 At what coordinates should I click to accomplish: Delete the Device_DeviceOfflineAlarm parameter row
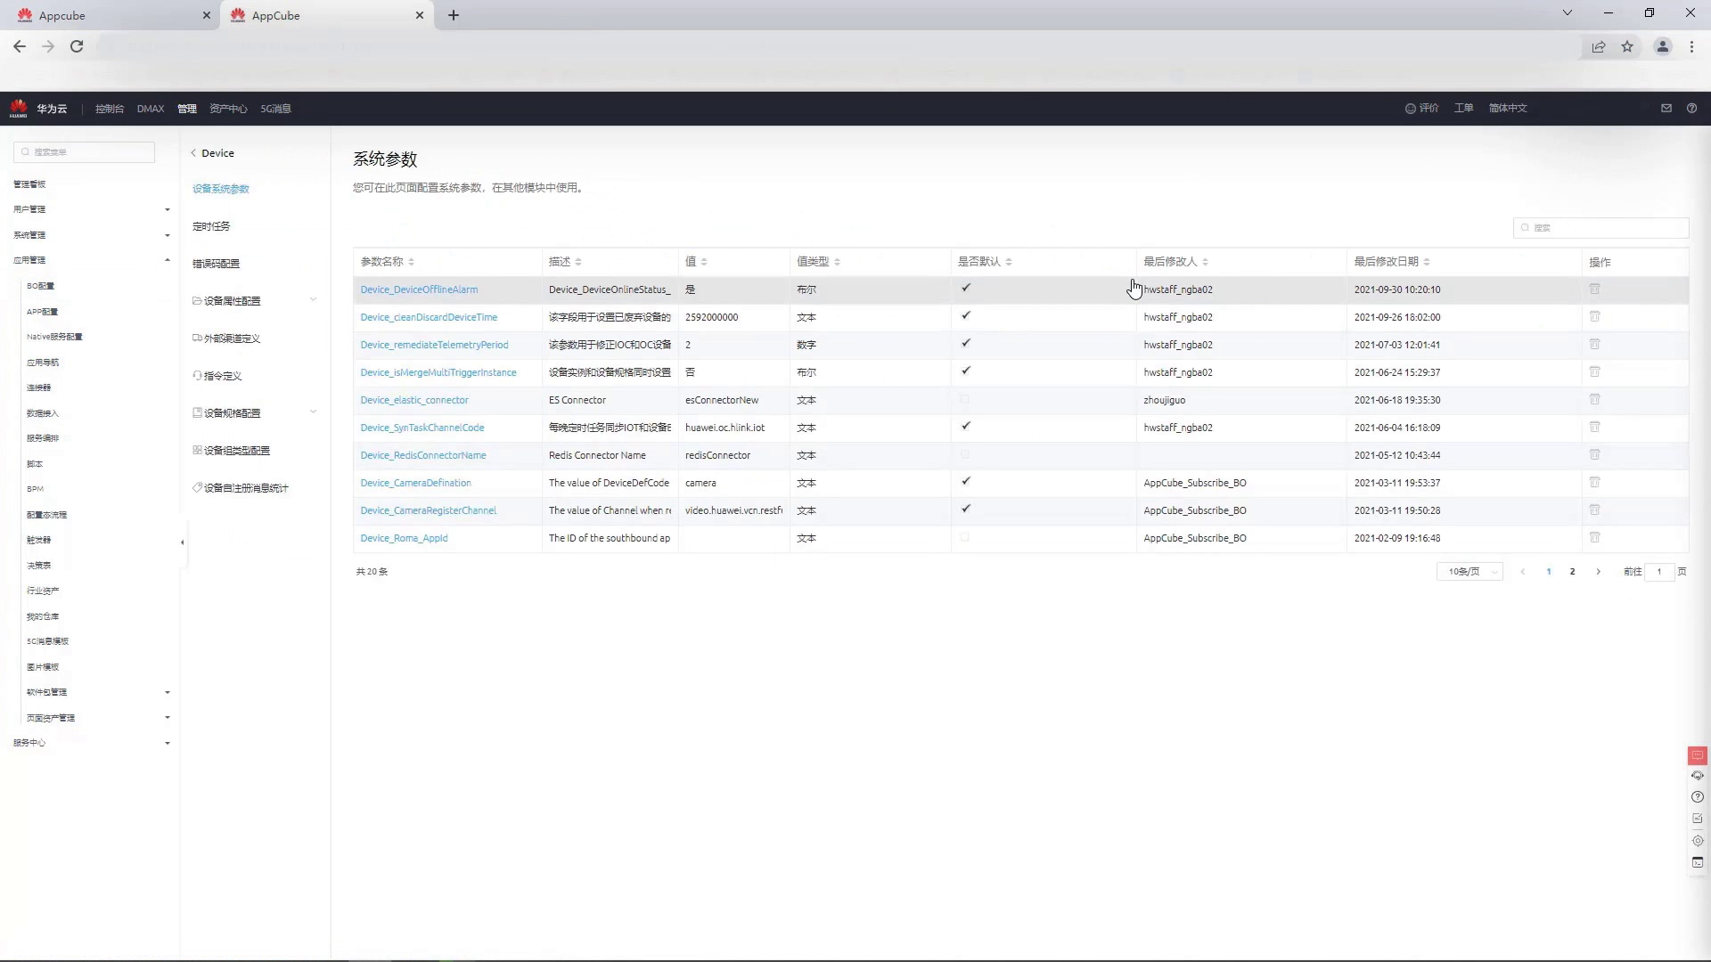1595,289
